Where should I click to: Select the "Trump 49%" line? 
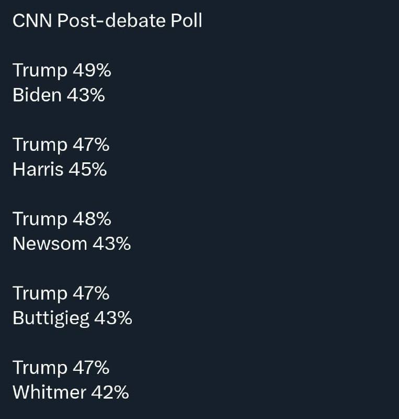62,70
